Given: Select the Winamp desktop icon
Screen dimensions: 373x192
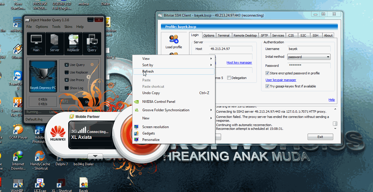Looking at the screenshot, I should (x=18, y=50).
